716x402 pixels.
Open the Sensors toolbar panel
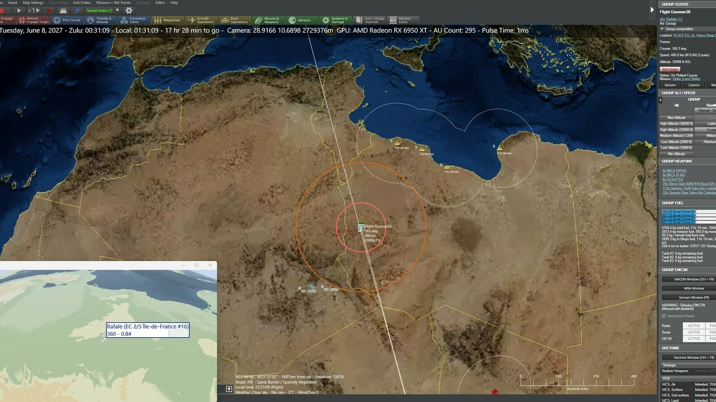301,20
